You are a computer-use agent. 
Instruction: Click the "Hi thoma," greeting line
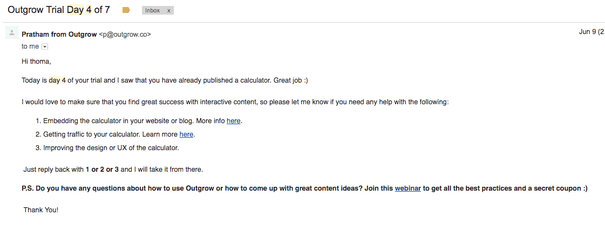(36, 62)
